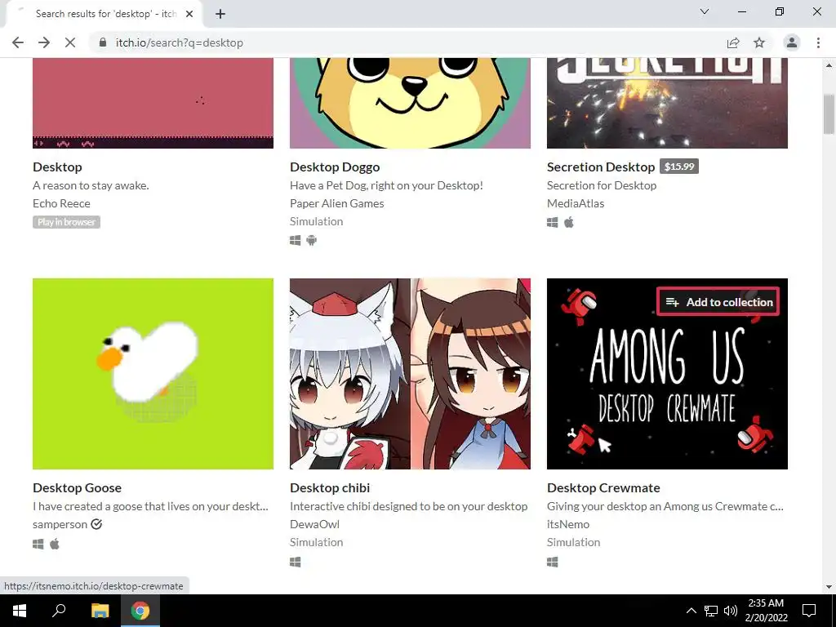Click Android icon under Desktop Doggo
Screen dimensions: 836x627
312,241
